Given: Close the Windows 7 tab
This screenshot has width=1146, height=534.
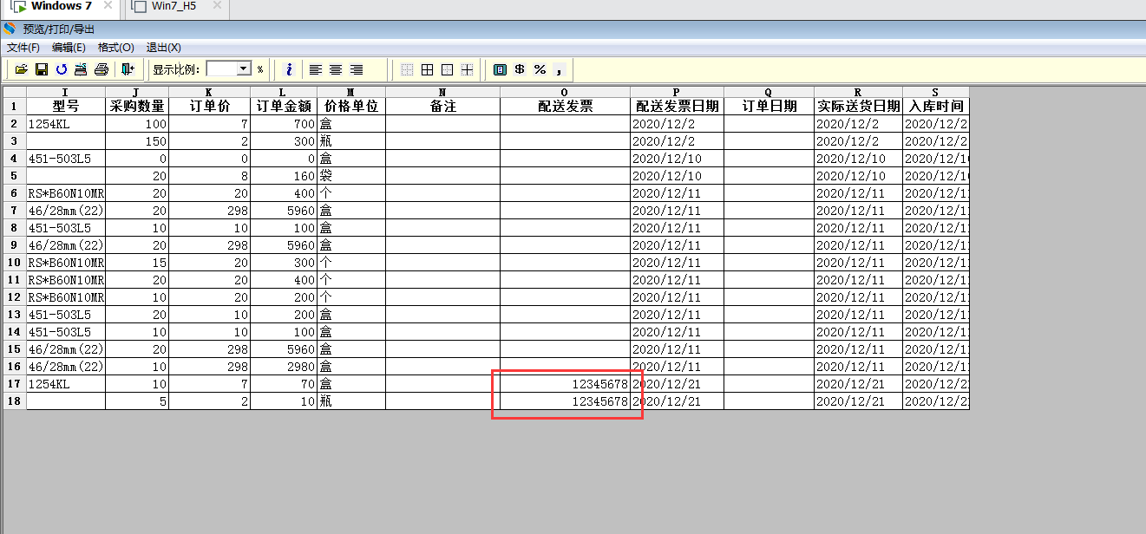Looking at the screenshot, I should coord(108,6).
